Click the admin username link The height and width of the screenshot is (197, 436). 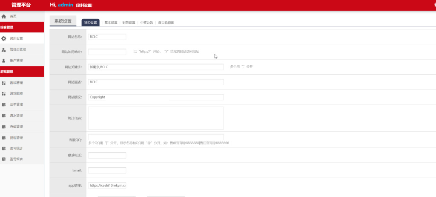[x=66, y=5]
